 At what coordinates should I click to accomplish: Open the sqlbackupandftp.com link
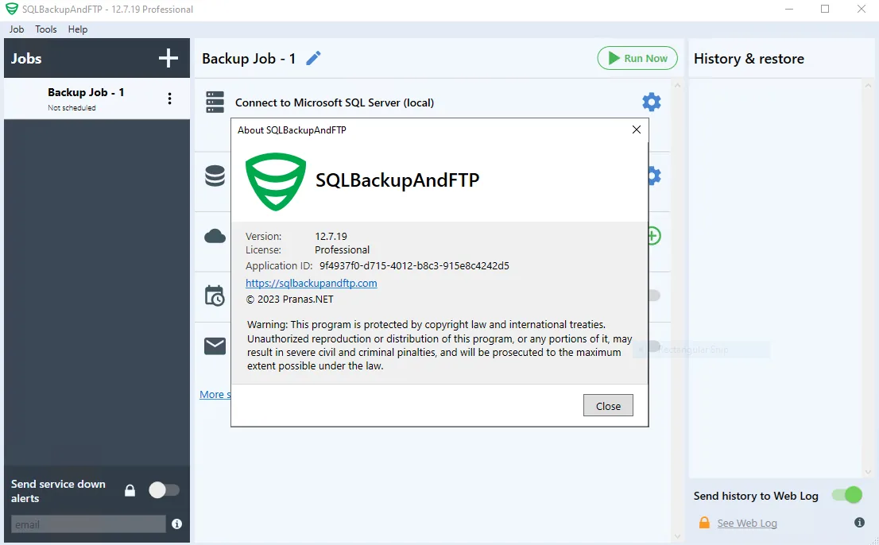click(x=311, y=283)
